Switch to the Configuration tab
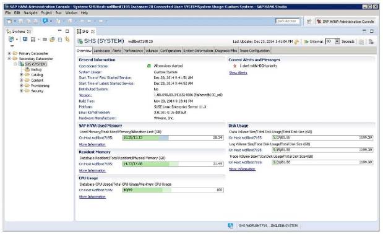 coord(171,51)
